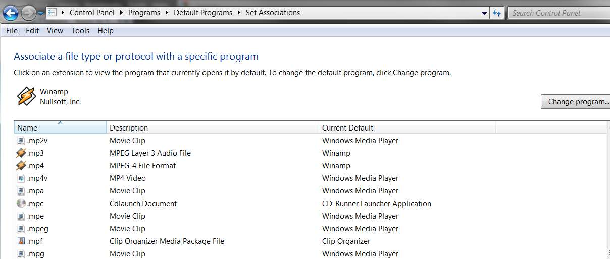
Task: Click the .mp2v file type icon
Action: (21, 141)
